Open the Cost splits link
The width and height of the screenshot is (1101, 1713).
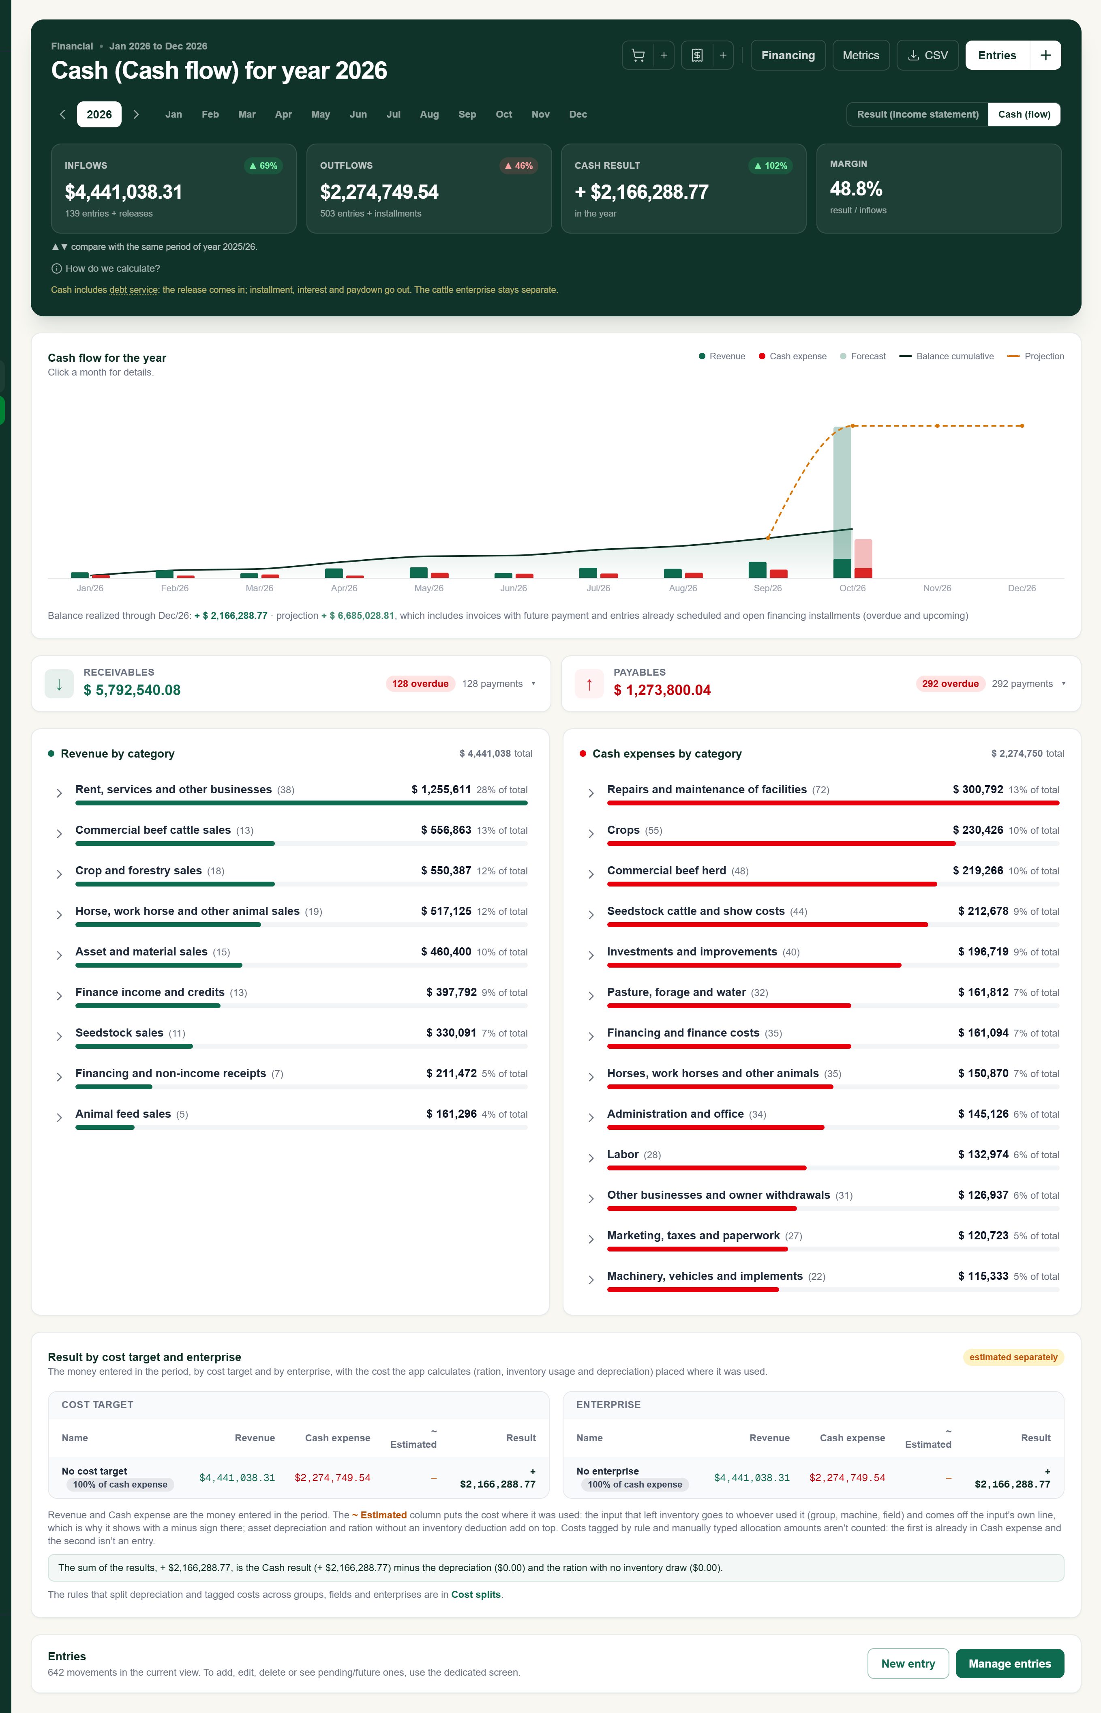tap(476, 1594)
